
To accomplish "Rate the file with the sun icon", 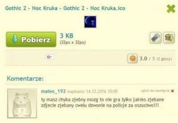I will (133, 59).
